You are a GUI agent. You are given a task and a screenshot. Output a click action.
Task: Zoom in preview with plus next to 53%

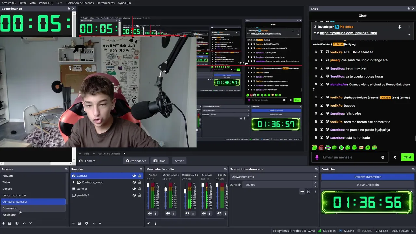(x=94, y=153)
